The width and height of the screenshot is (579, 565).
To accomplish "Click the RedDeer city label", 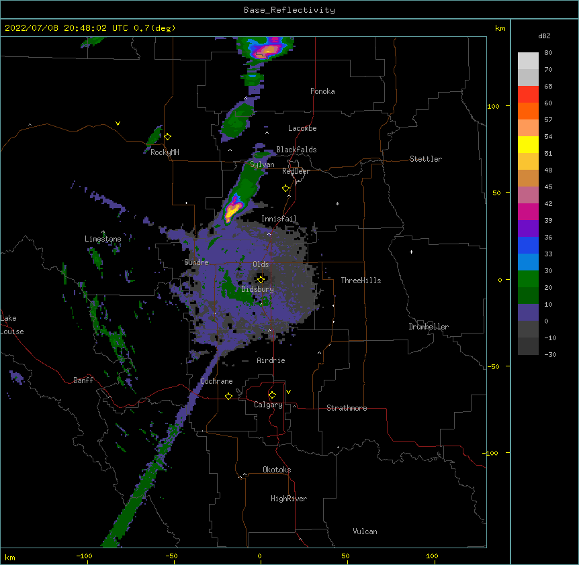I will coord(296,171).
